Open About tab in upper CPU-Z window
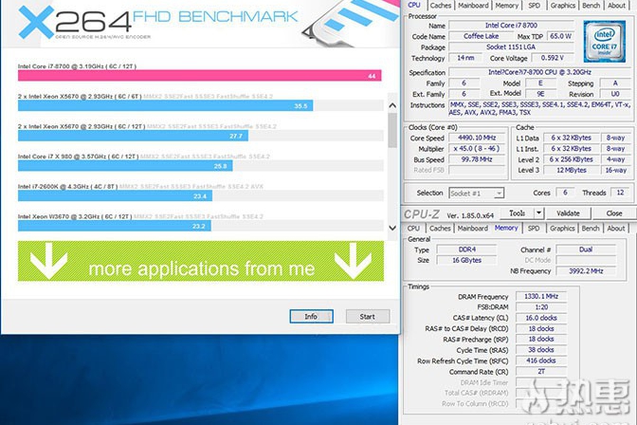 pyautogui.click(x=616, y=6)
